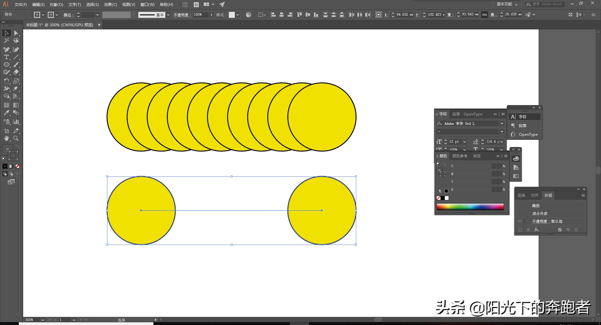Switch to the 对齐 tab
This screenshot has width=601, height=325.
coord(535,195)
